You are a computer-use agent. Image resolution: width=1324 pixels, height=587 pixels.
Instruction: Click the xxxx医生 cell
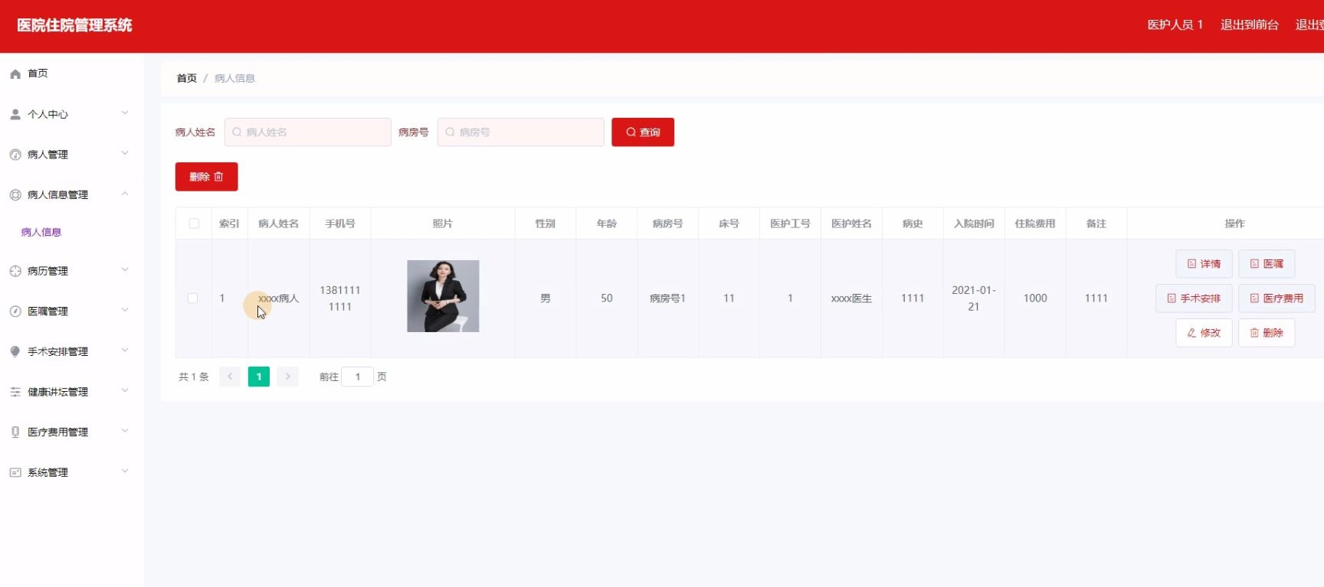pos(852,298)
